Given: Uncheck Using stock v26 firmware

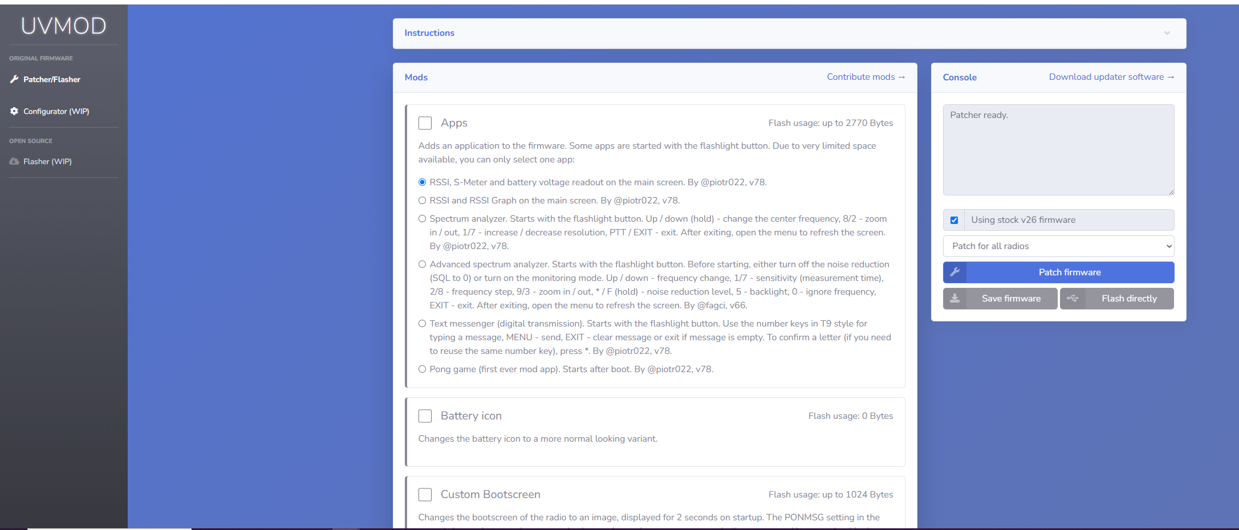Looking at the screenshot, I should coord(954,220).
